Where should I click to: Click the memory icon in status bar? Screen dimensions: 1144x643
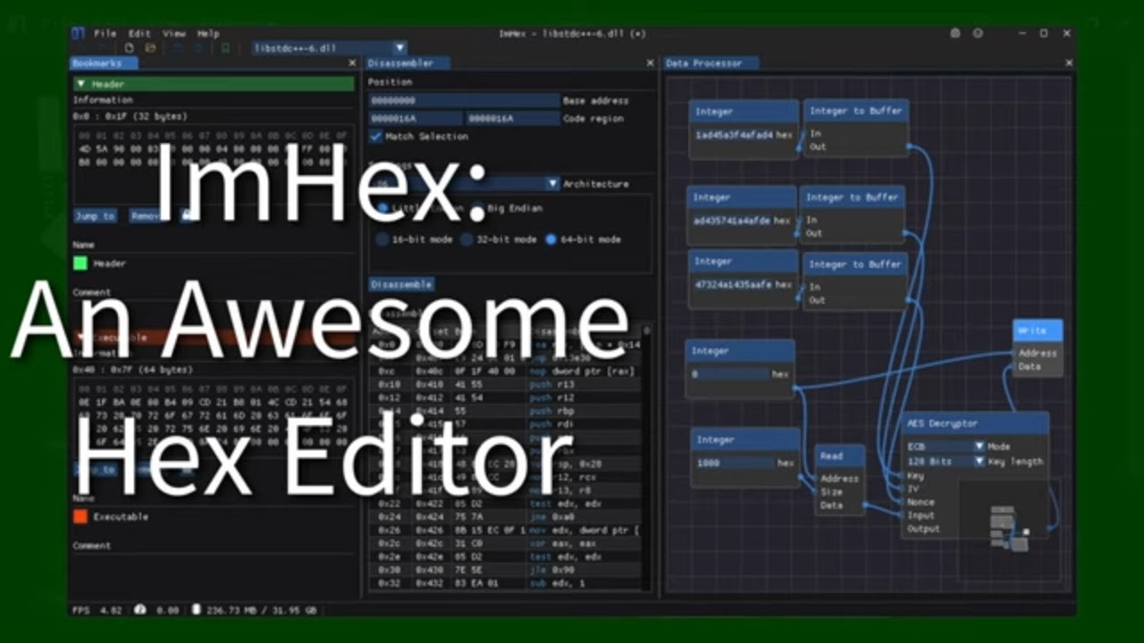coord(197,610)
